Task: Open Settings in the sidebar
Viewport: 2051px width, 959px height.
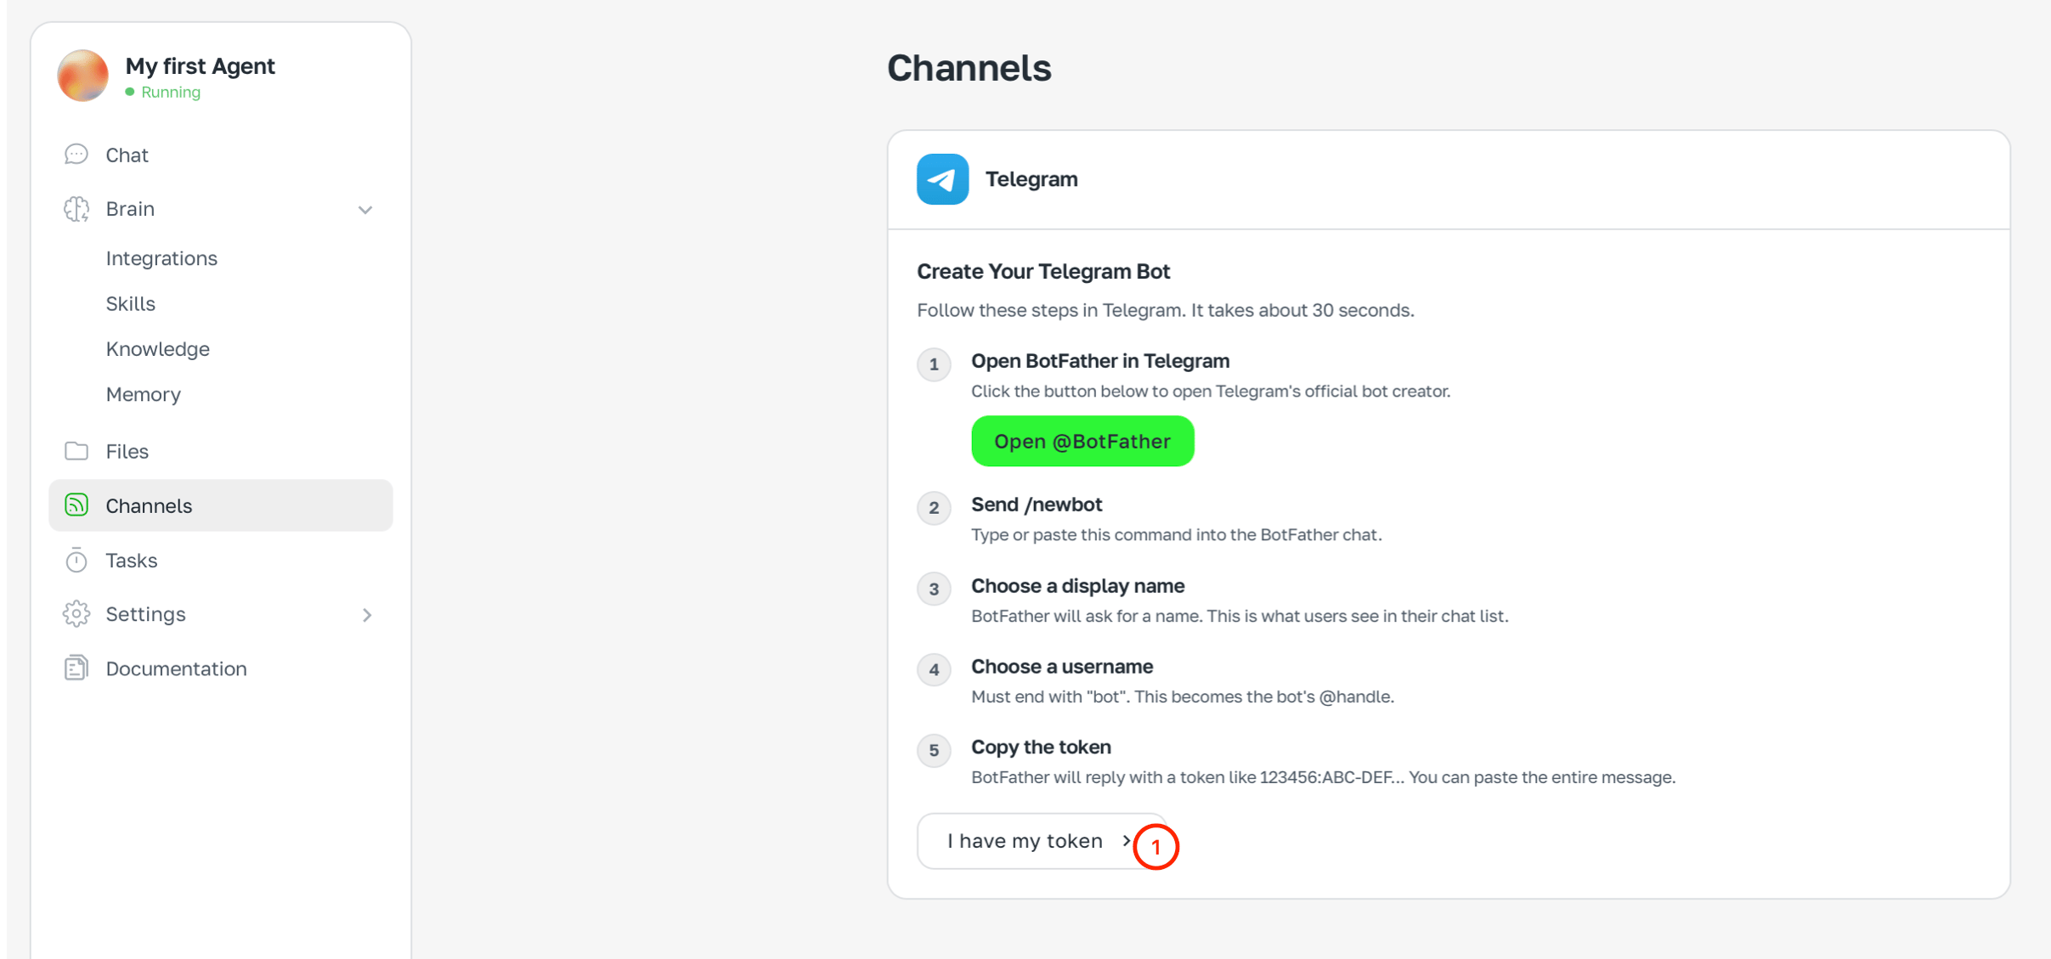Action: click(221, 614)
